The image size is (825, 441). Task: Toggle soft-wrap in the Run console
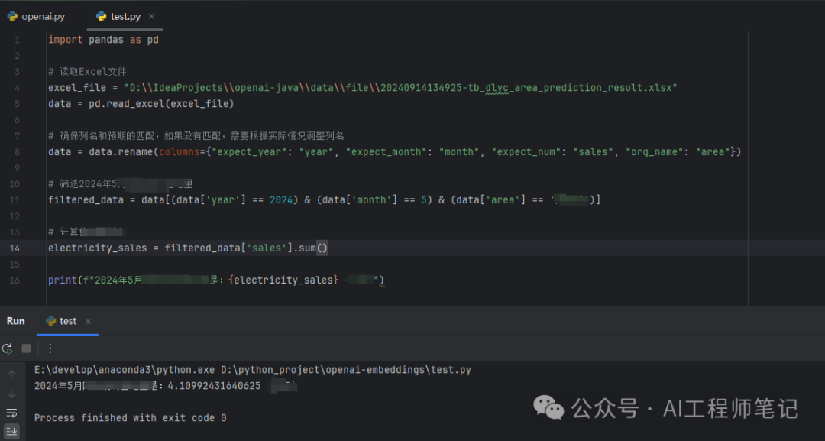tap(11, 413)
